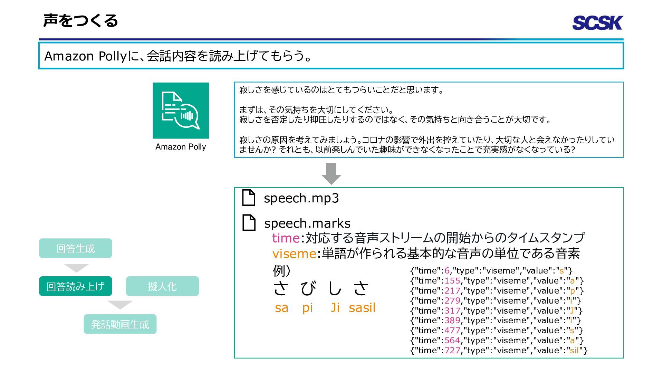Screen dimensions: 663x373
Task: Click the 'sasil' phoneme label
Action: (362, 307)
